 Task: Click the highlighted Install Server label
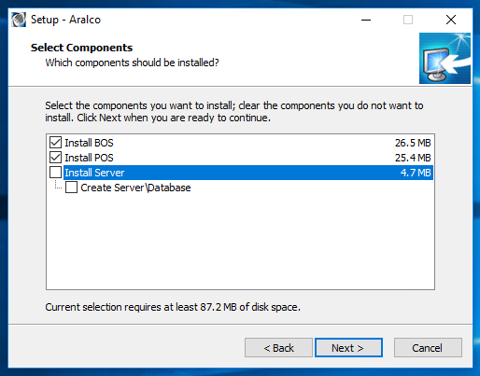(x=94, y=173)
